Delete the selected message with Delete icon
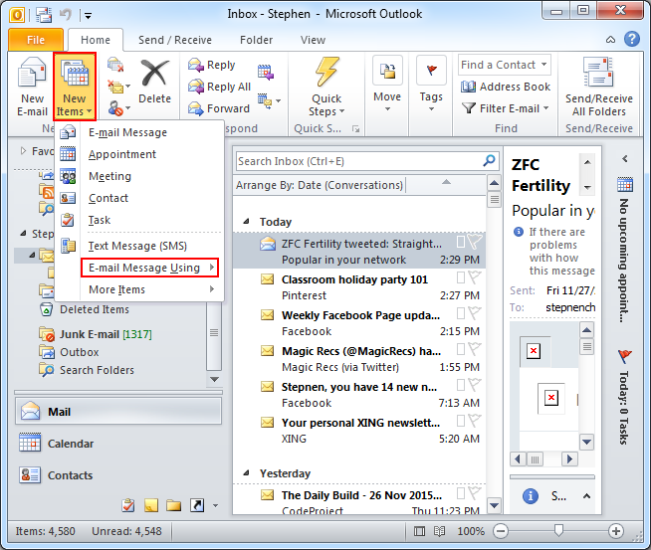 point(154,83)
